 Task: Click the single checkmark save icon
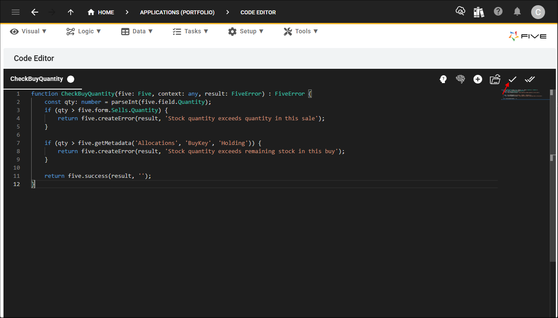512,79
